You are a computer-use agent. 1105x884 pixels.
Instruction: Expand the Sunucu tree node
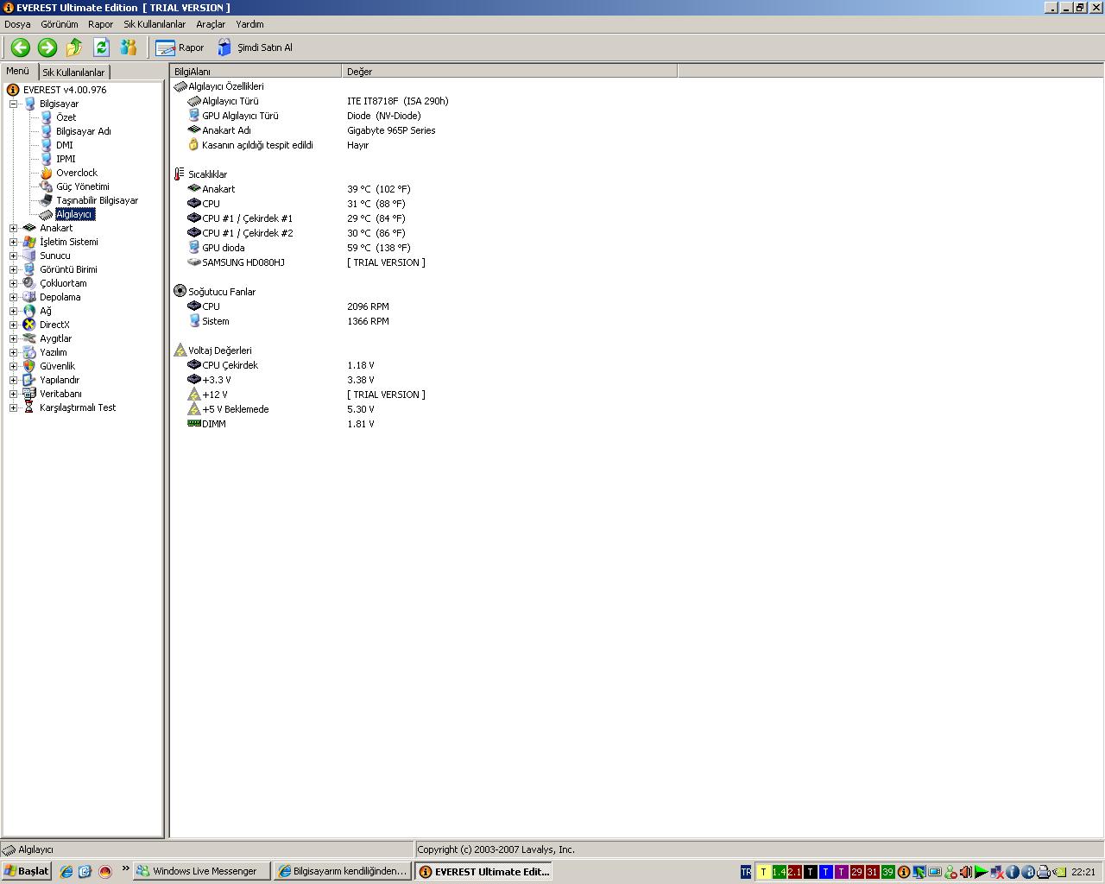point(13,256)
